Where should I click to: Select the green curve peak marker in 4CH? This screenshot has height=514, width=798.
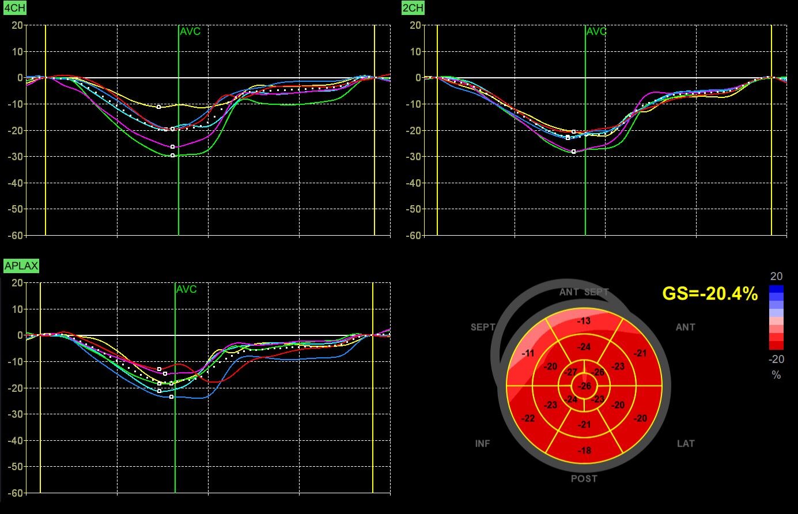click(x=172, y=156)
